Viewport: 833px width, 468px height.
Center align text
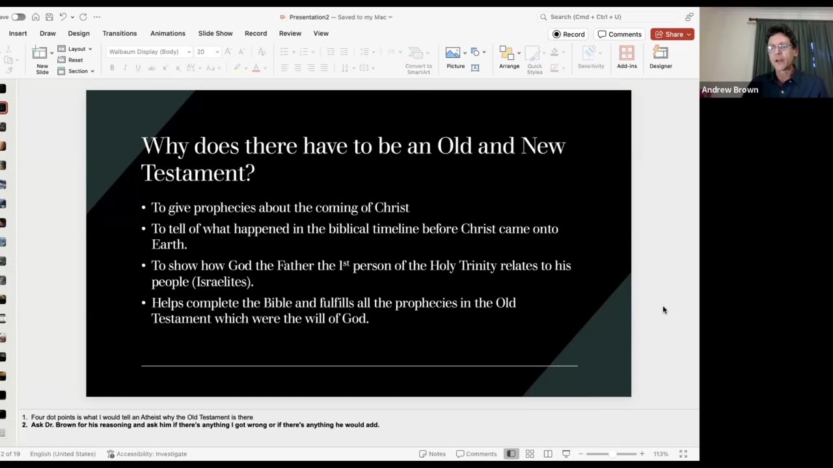(x=297, y=68)
